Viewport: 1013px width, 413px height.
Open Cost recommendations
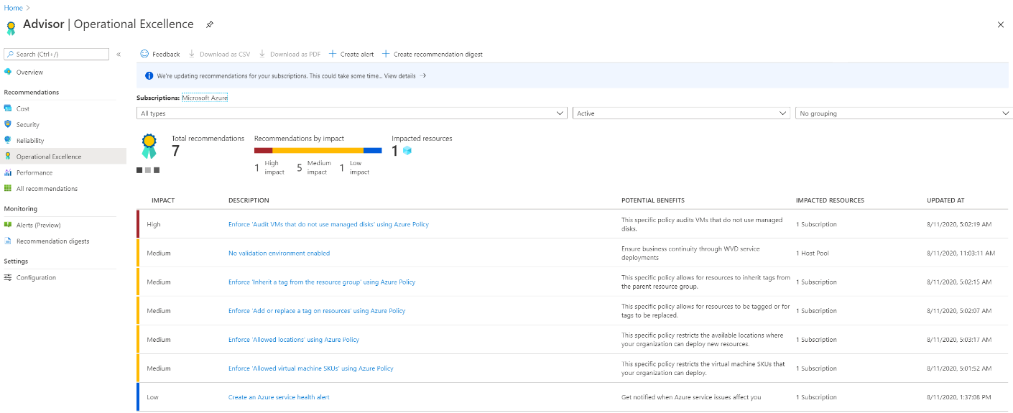pyautogui.click(x=23, y=108)
